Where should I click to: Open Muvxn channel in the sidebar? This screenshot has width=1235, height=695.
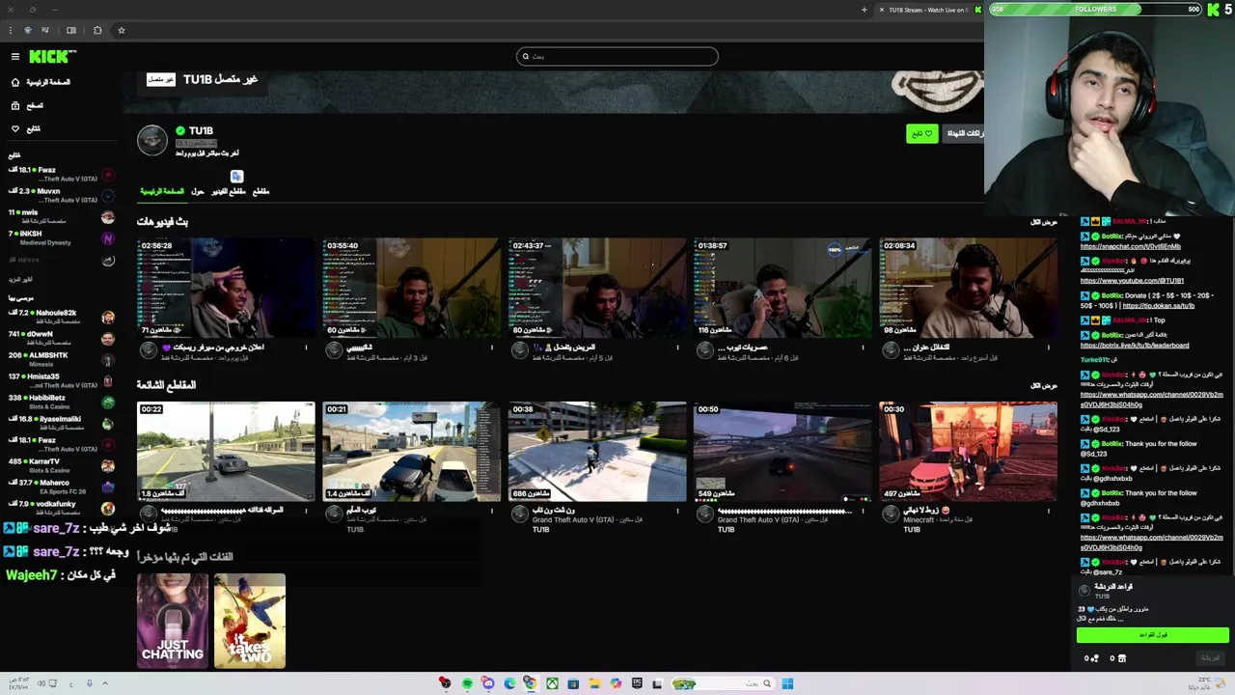62,195
